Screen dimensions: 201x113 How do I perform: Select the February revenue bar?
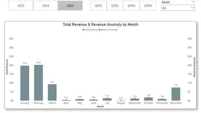(38, 83)
